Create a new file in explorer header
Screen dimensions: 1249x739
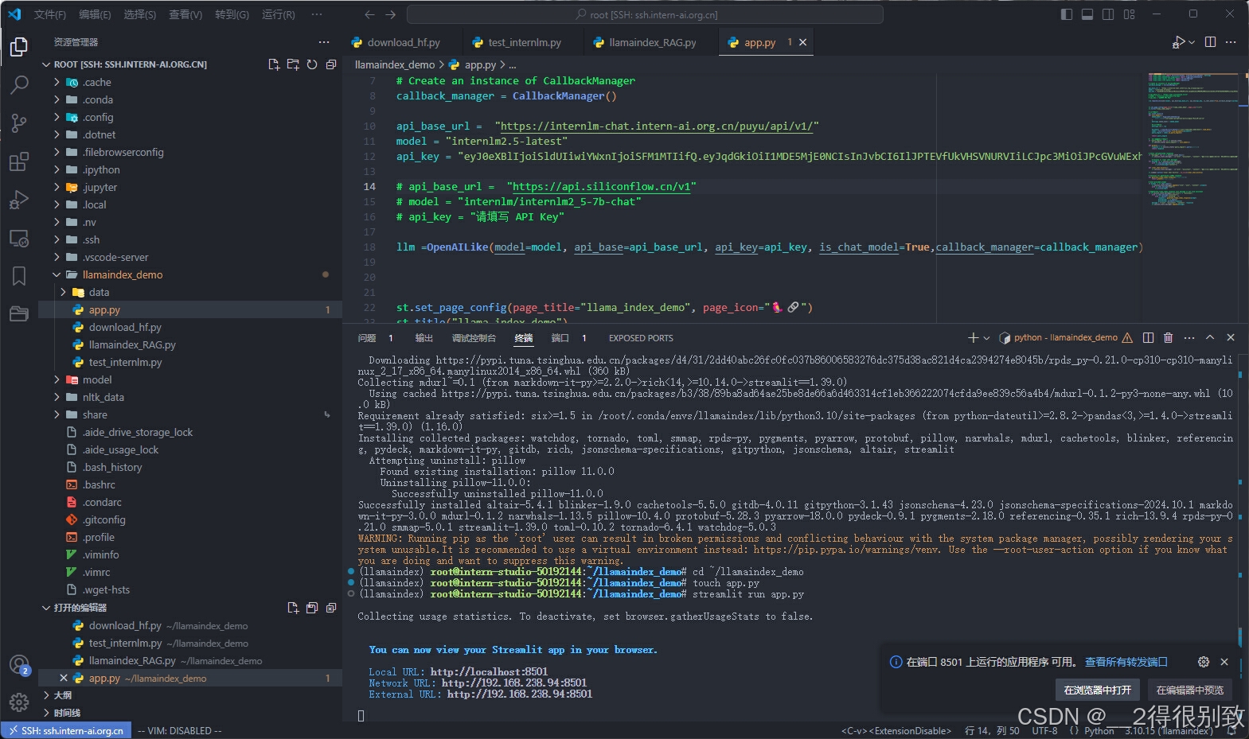tap(274, 64)
